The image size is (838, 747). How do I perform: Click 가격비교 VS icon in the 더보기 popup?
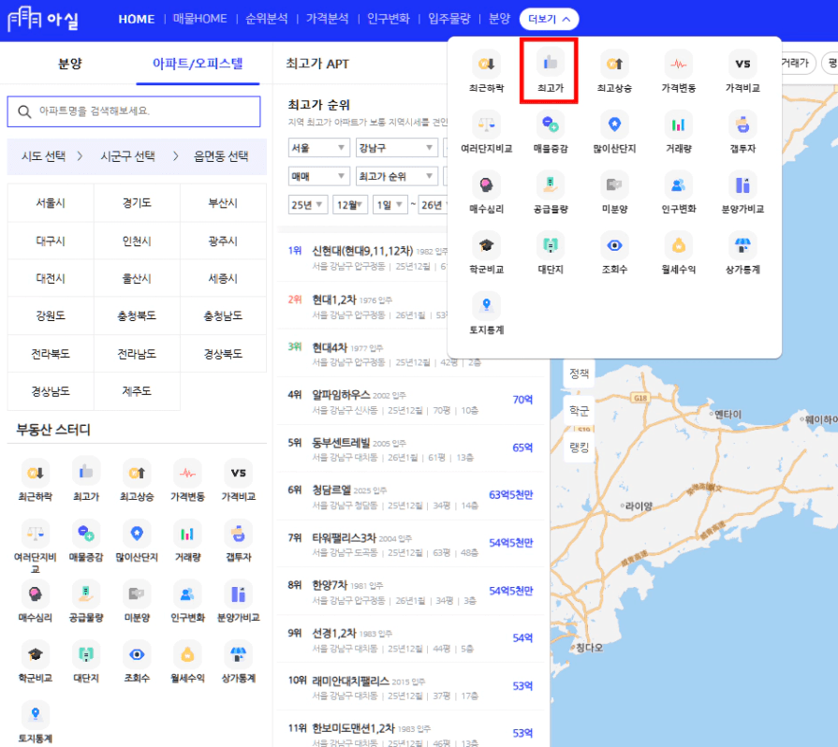pyautogui.click(x=742, y=65)
